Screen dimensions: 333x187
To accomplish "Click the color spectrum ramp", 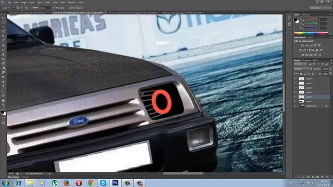I will pos(311,33).
